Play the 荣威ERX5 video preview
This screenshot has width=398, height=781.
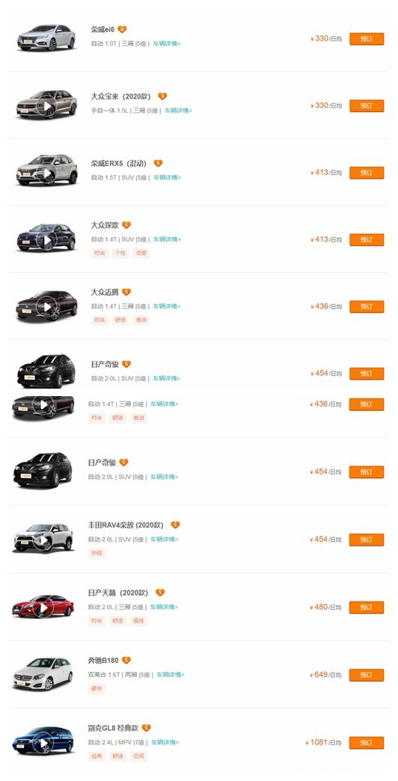[47, 173]
